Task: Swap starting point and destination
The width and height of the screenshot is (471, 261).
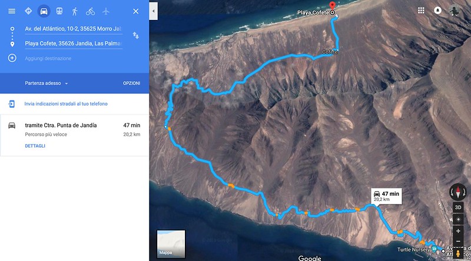Action: tap(136, 35)
